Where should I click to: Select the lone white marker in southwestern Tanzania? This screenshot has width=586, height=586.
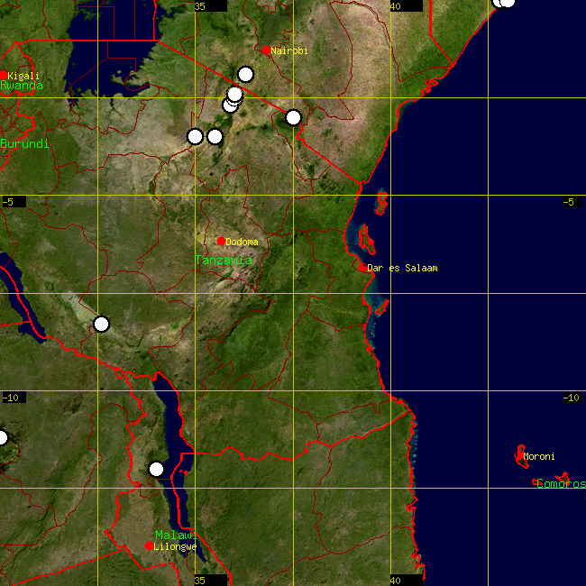(101, 324)
